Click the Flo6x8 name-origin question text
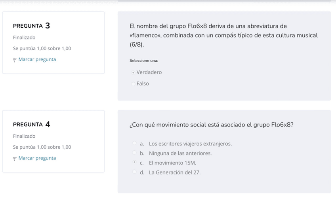Screen dimensions: 336x199 tap(223, 35)
